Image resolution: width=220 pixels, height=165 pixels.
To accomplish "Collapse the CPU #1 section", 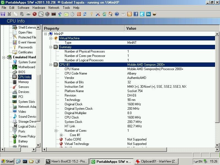I will pyautogui.click(x=51, y=65).
